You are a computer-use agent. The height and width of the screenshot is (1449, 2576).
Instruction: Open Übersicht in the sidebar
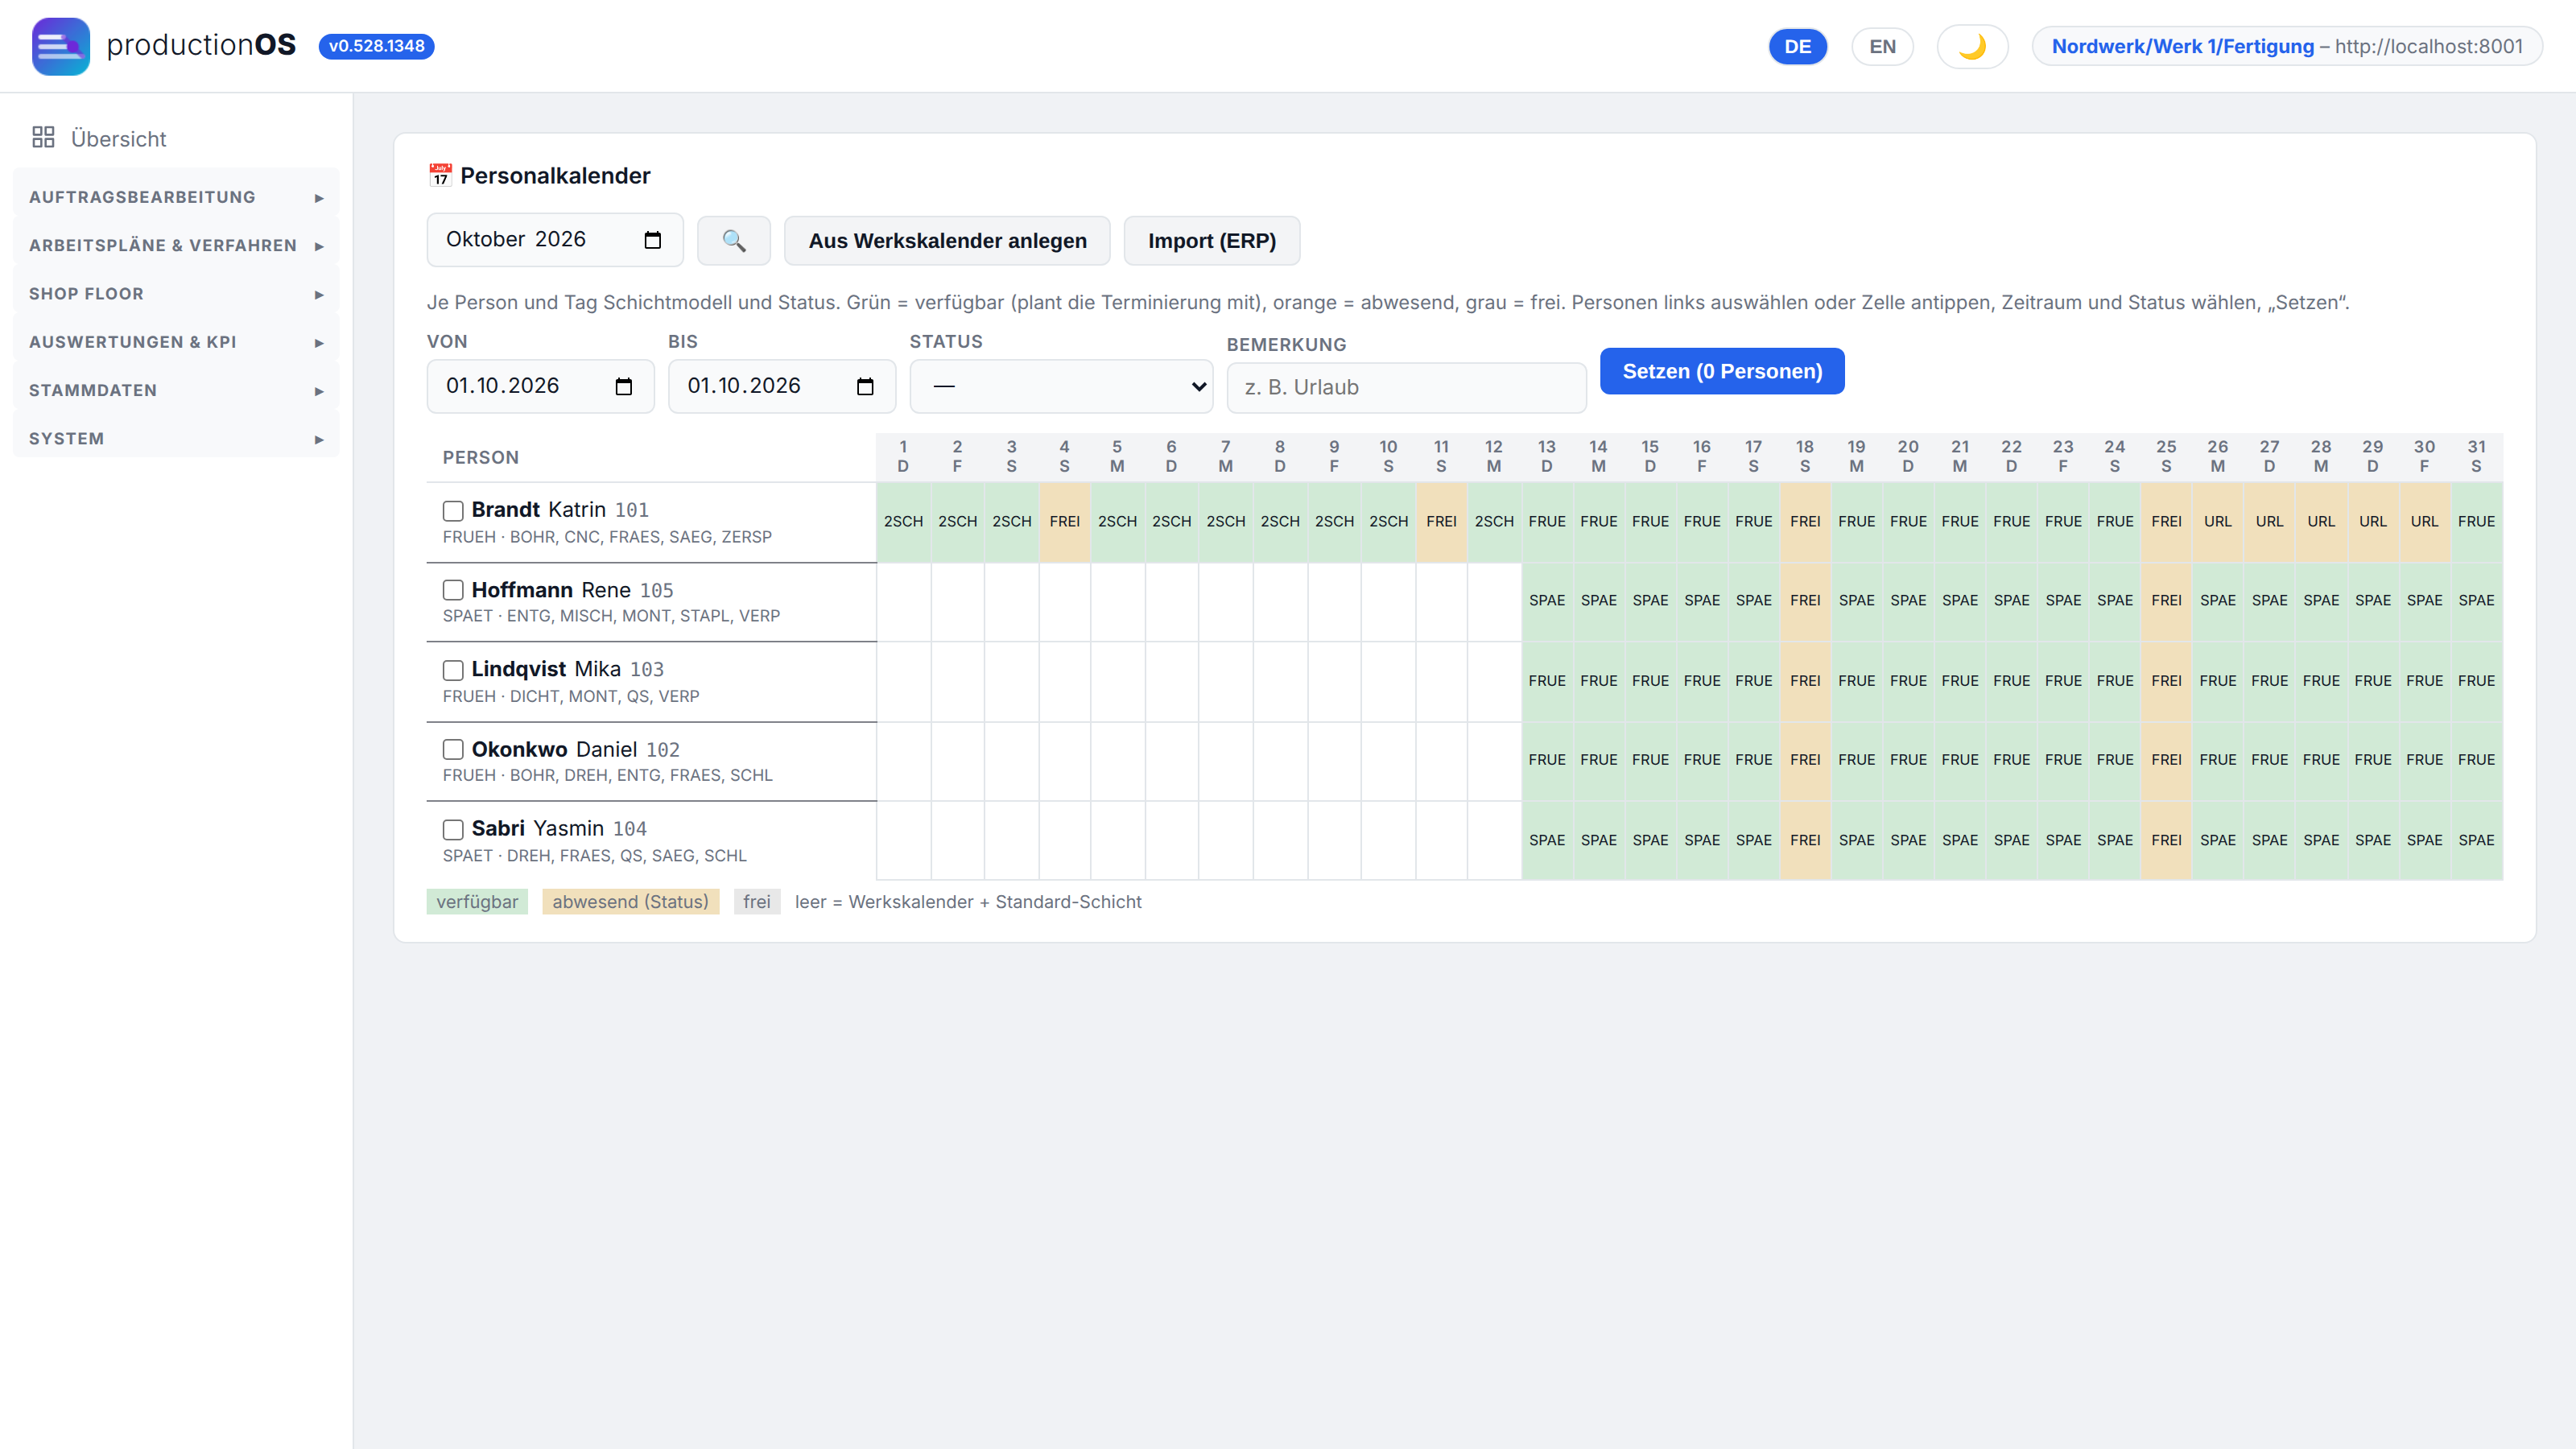(x=118, y=139)
